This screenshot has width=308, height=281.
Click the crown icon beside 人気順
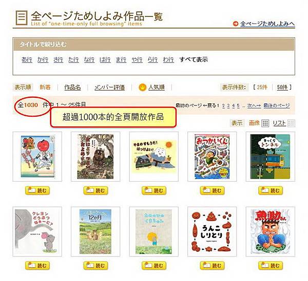tap(143, 88)
